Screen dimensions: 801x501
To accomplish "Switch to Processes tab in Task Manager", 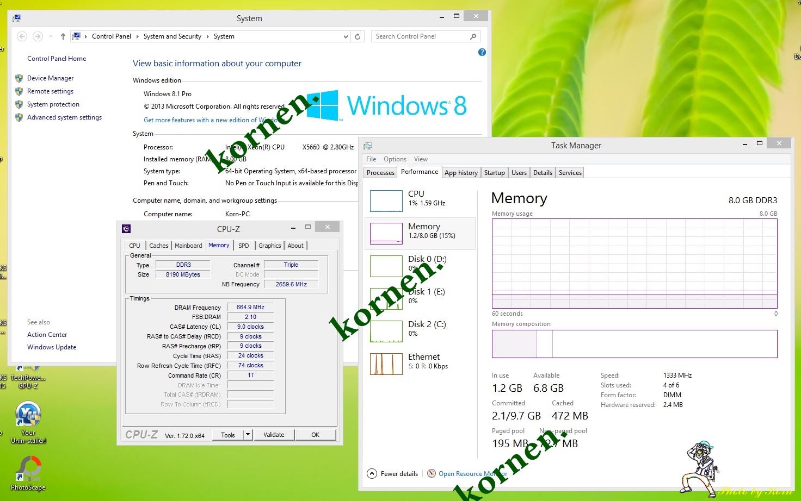I will pyautogui.click(x=380, y=173).
